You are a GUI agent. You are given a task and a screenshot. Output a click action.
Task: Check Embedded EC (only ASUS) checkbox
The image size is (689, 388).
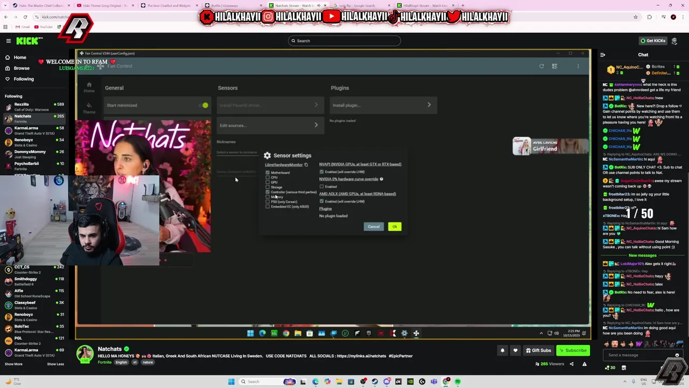coord(268,206)
